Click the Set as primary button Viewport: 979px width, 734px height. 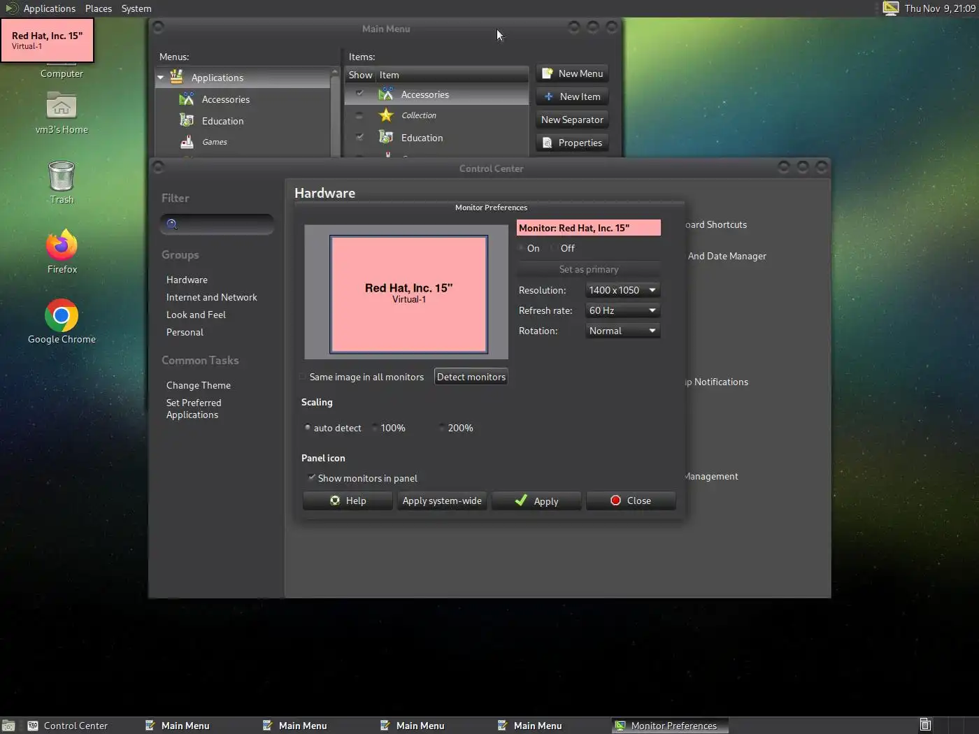pyautogui.click(x=589, y=269)
